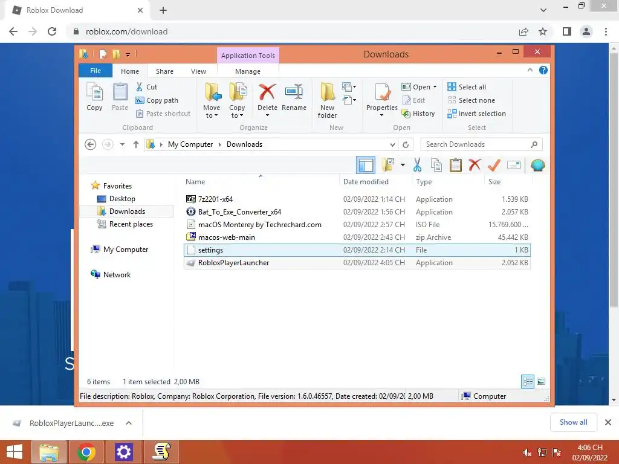Refresh the Downloads folder view
The width and height of the screenshot is (619, 464).
[406, 144]
